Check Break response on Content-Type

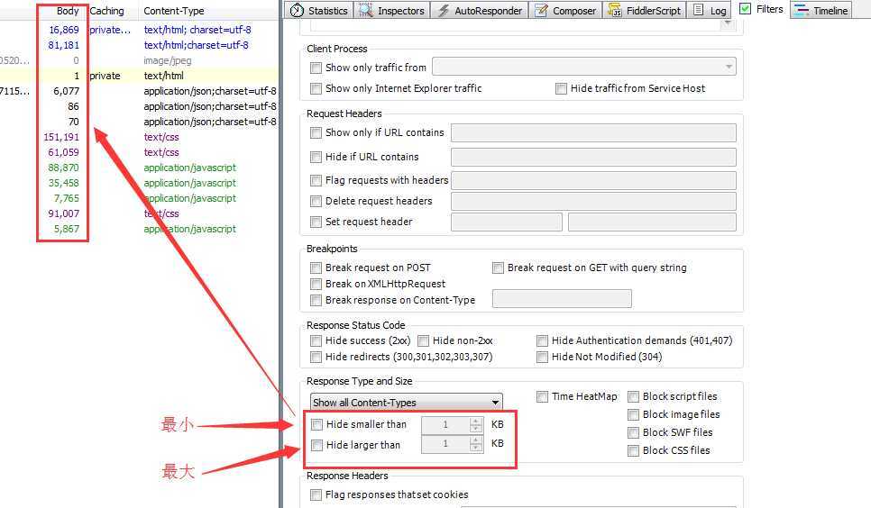tap(316, 300)
